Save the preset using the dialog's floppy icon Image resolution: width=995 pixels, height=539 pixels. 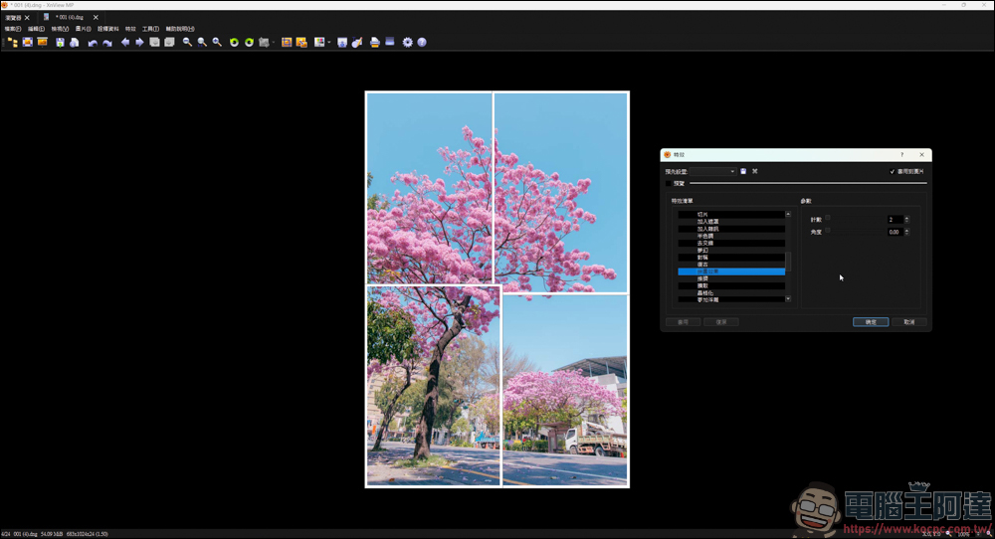743,171
